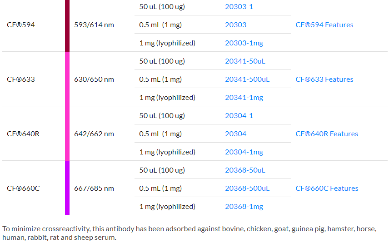Click catalog link 20368-1mg

244,207
